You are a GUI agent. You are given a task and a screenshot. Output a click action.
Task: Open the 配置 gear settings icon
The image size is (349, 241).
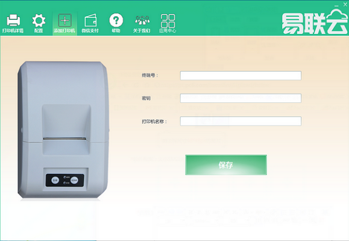pos(39,20)
